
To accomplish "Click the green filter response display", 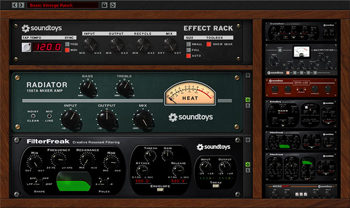I will pyautogui.click(x=74, y=181).
